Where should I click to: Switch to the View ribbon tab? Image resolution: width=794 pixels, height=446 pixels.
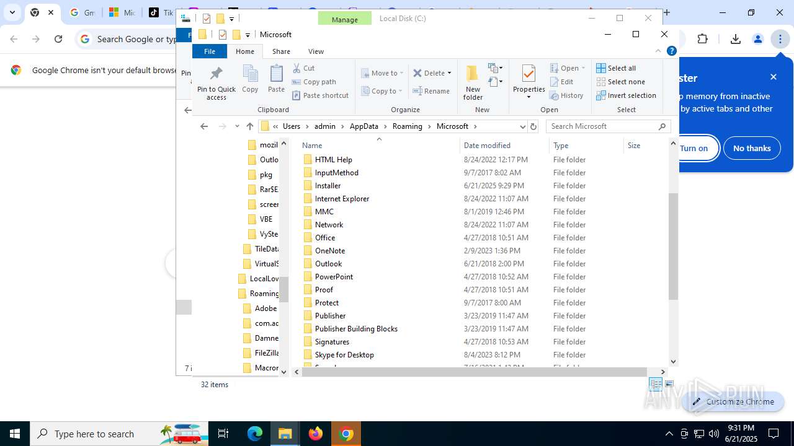pyautogui.click(x=316, y=51)
